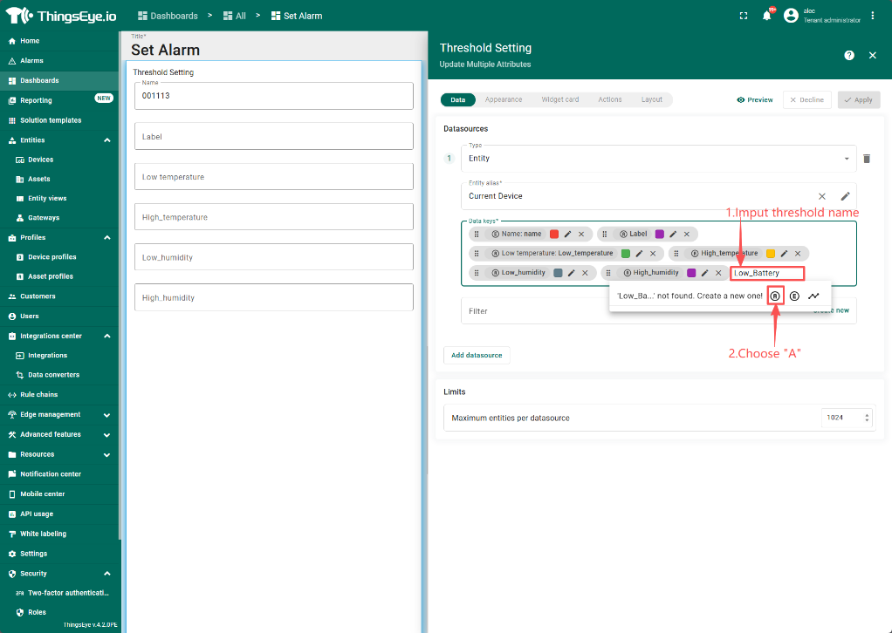Screen dimensions: 892x633
Task: Edit the Current Device entity alias pencil
Action: [x=845, y=196]
